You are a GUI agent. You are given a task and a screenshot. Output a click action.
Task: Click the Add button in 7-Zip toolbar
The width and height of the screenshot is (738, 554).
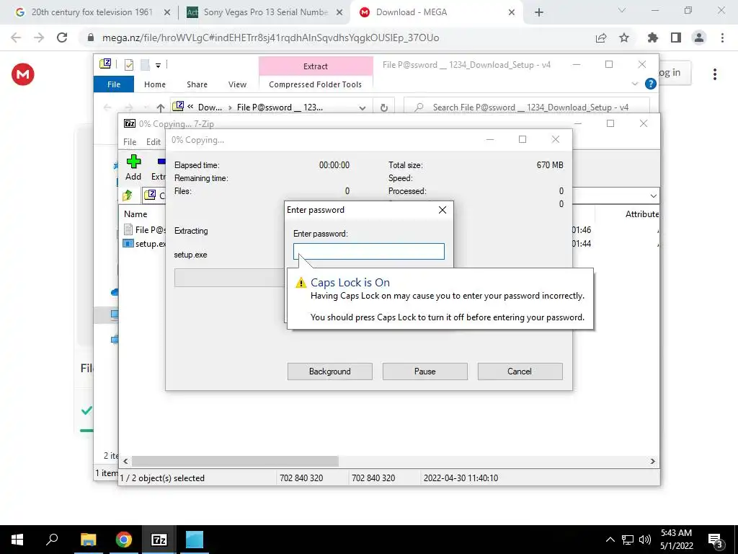click(133, 167)
